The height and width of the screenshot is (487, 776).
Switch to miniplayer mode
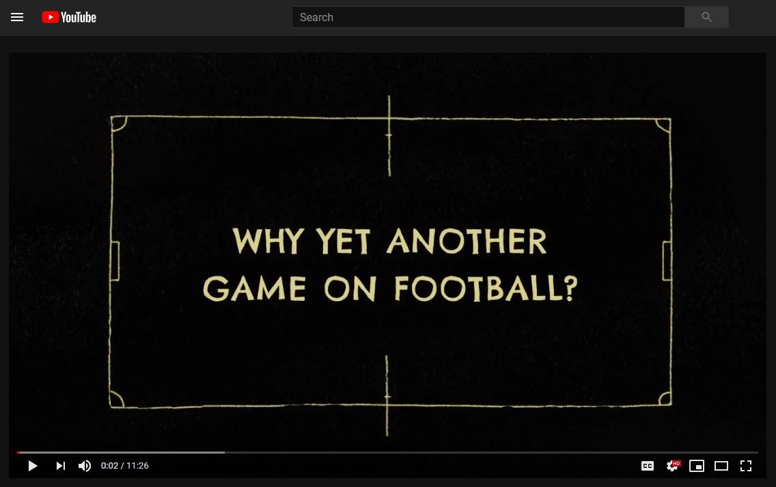[x=697, y=466]
